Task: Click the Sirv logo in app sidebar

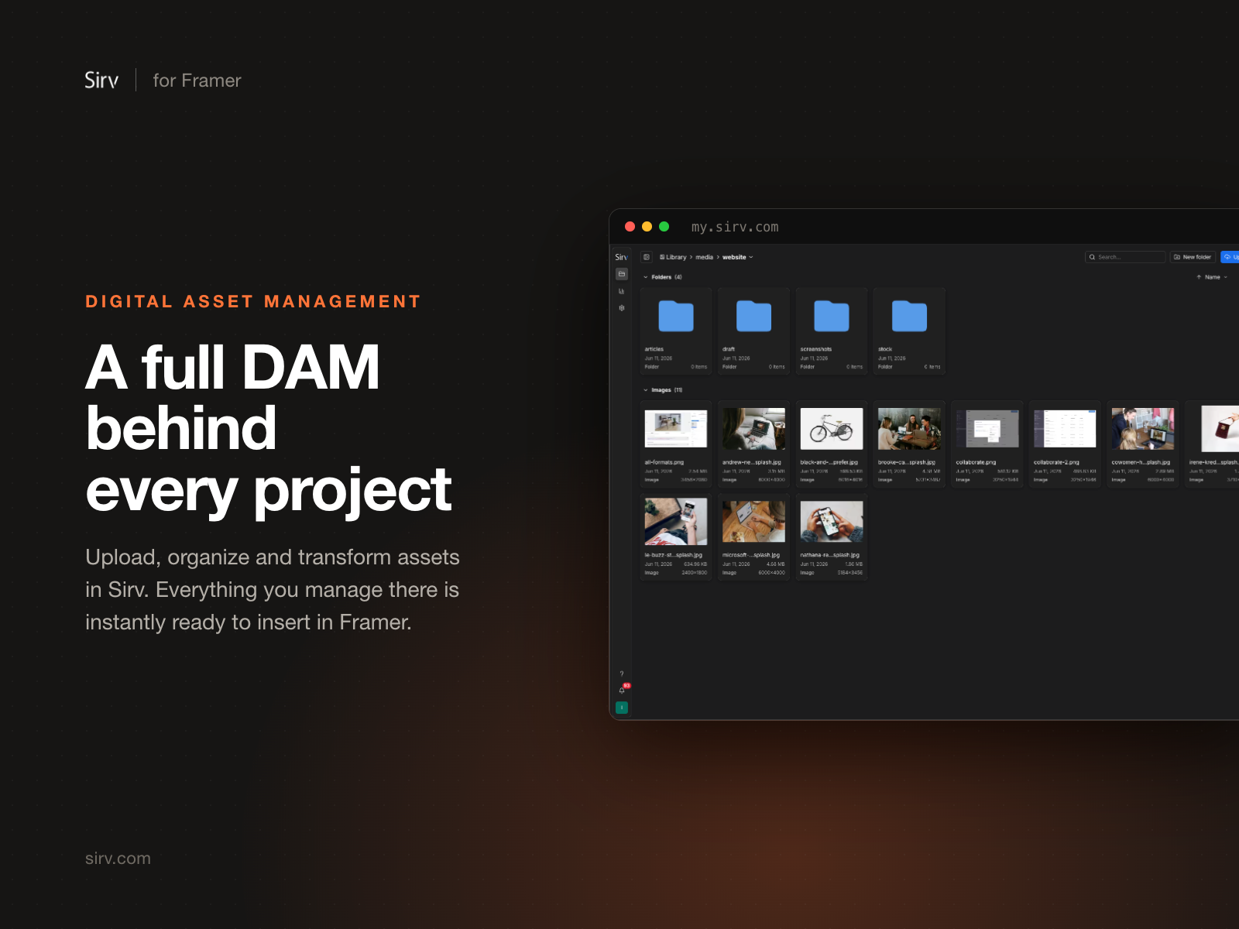Action: point(621,257)
